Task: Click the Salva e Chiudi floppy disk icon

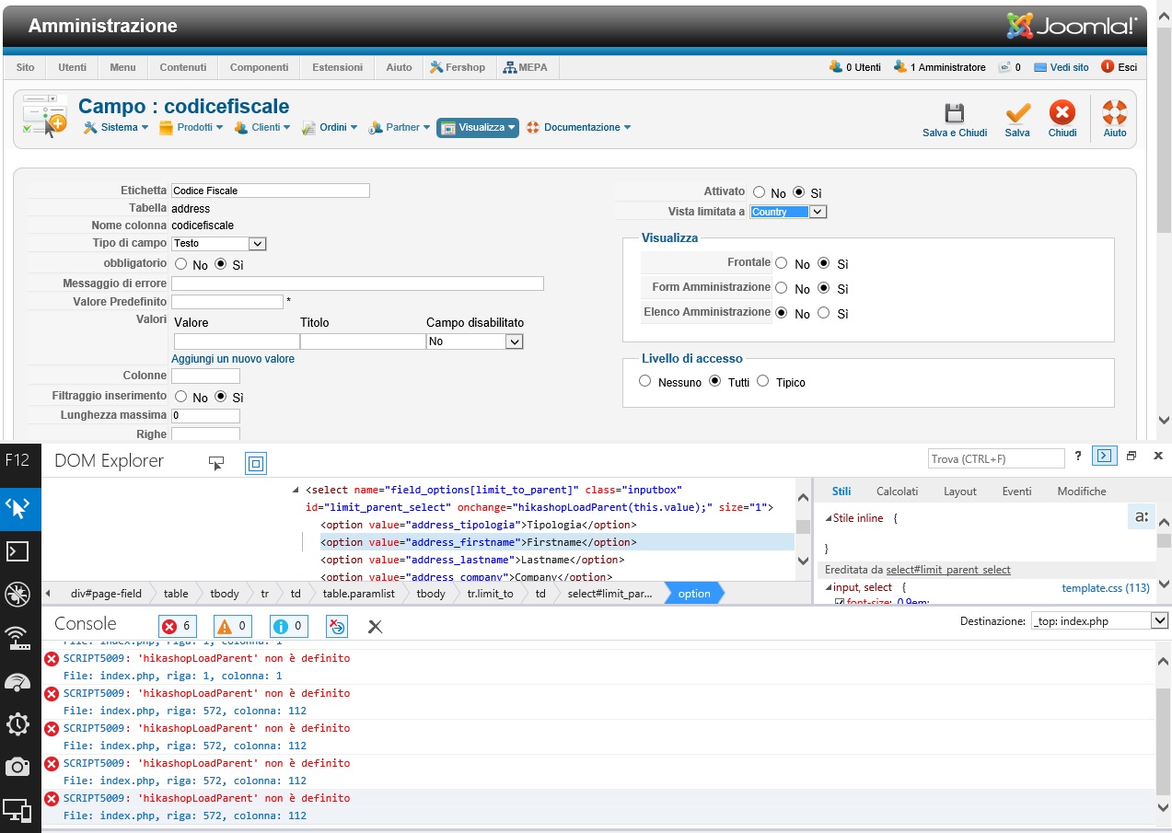Action: 954,113
